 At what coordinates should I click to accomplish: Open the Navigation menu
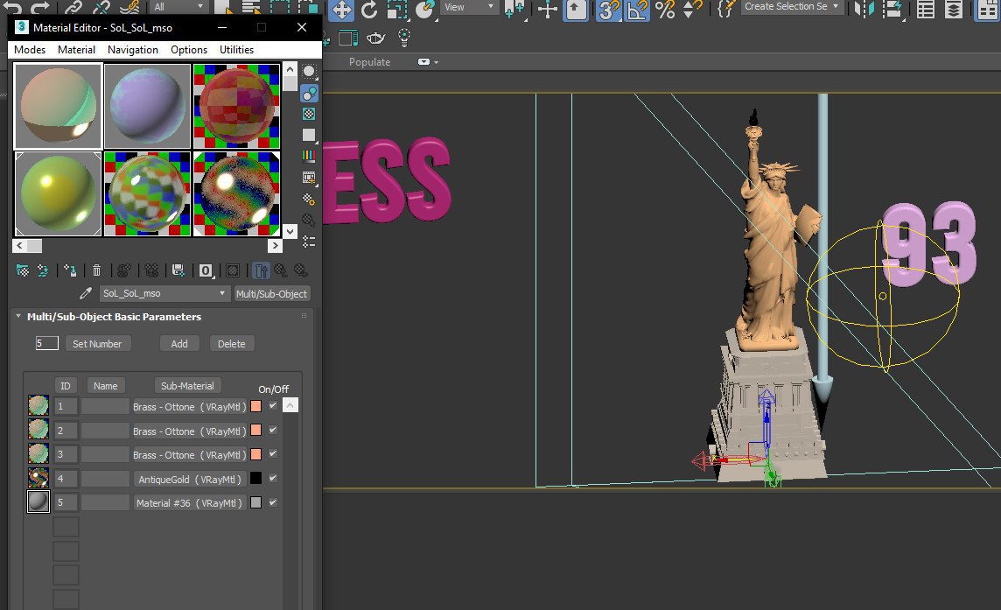coord(133,50)
